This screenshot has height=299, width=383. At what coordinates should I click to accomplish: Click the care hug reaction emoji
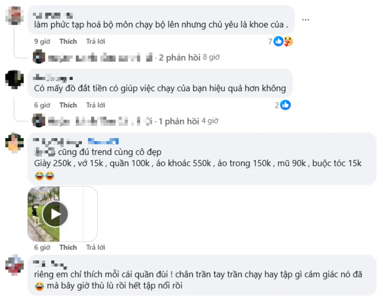click(288, 41)
